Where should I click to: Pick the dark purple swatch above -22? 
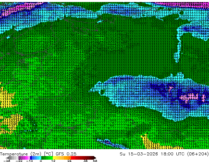(x=19, y=158)
